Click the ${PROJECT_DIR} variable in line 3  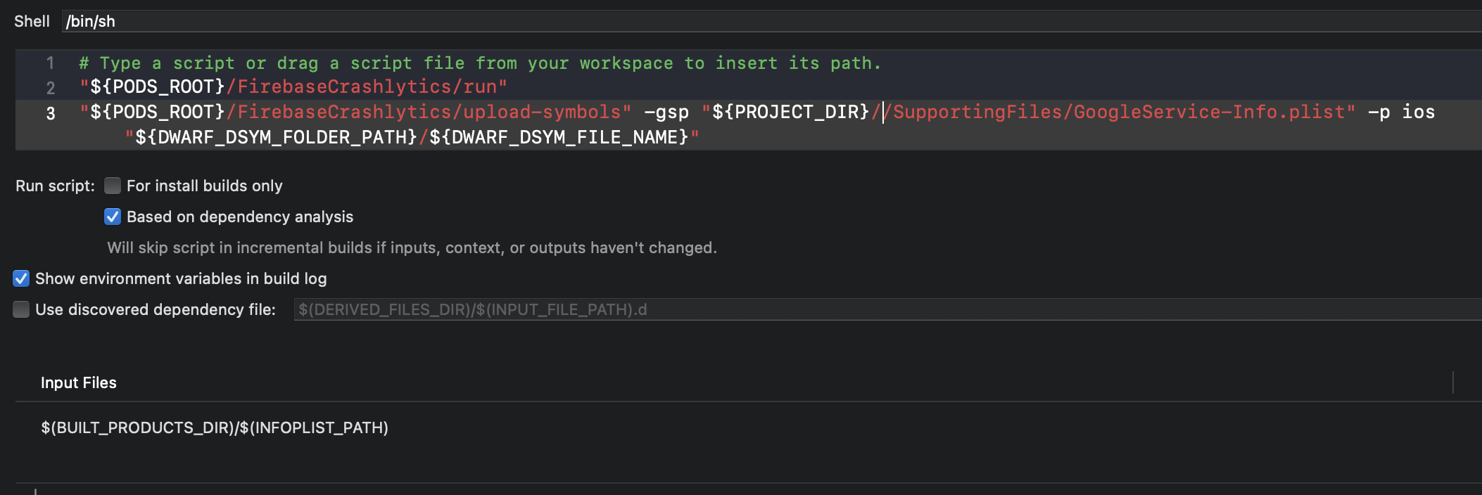coord(791,112)
